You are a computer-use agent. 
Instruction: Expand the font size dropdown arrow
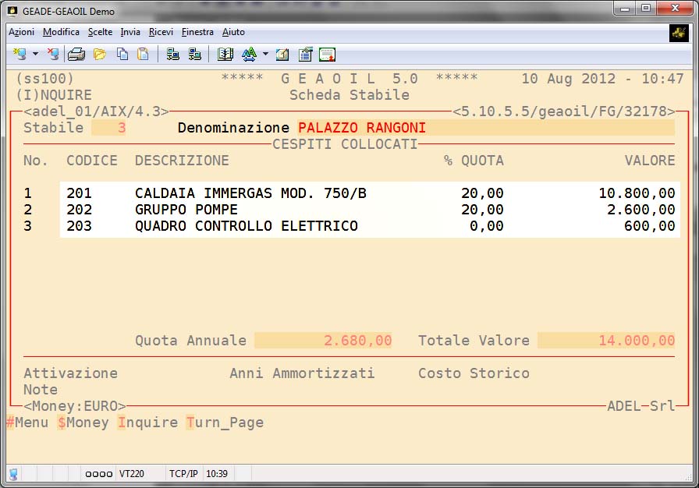tap(265, 55)
